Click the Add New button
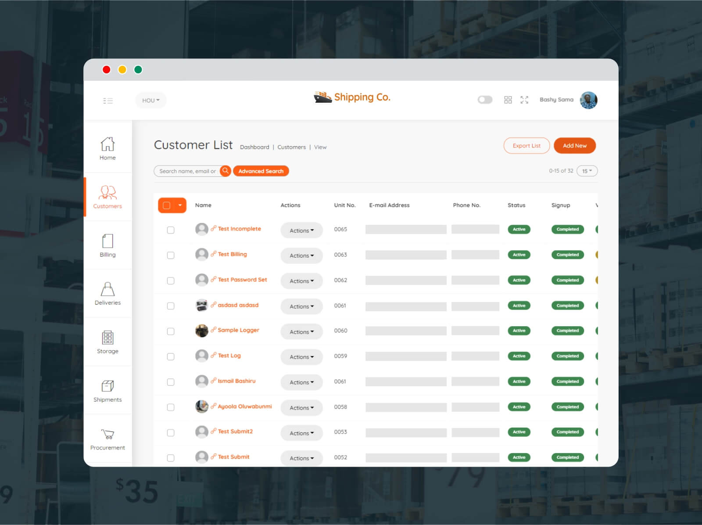This screenshot has width=702, height=525. [575, 146]
